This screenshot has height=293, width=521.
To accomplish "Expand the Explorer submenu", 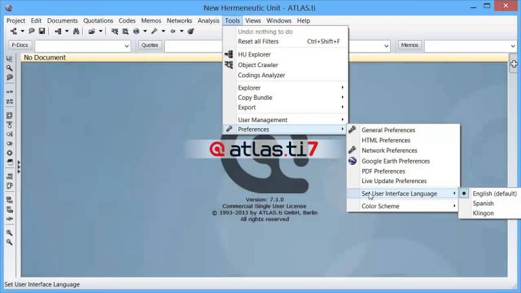I will pyautogui.click(x=285, y=87).
